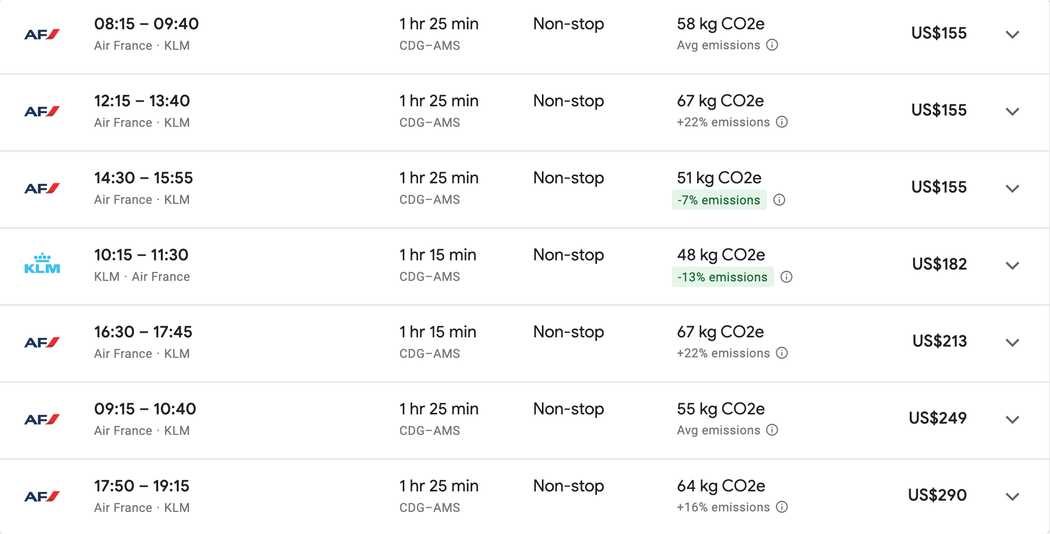Click the KLM airline logo
Viewport: 1050px width, 534px height.
coord(42,264)
